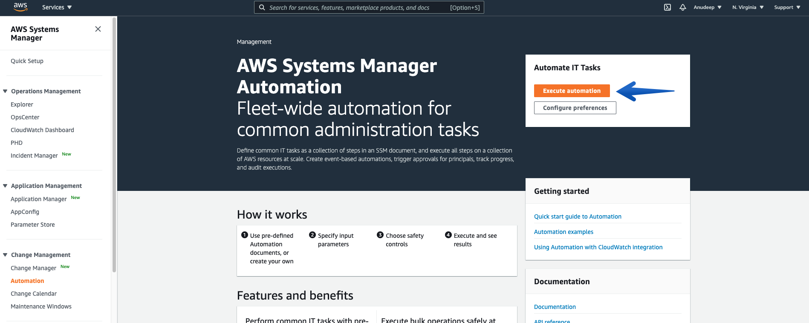The width and height of the screenshot is (809, 323).
Task: Collapse the Change Management section
Action: click(x=5, y=255)
